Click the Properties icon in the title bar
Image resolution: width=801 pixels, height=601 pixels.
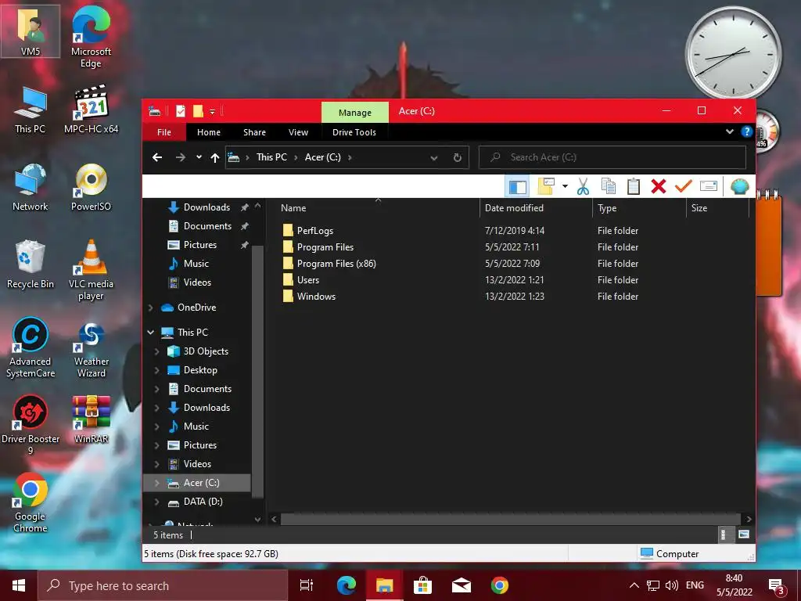coord(181,111)
